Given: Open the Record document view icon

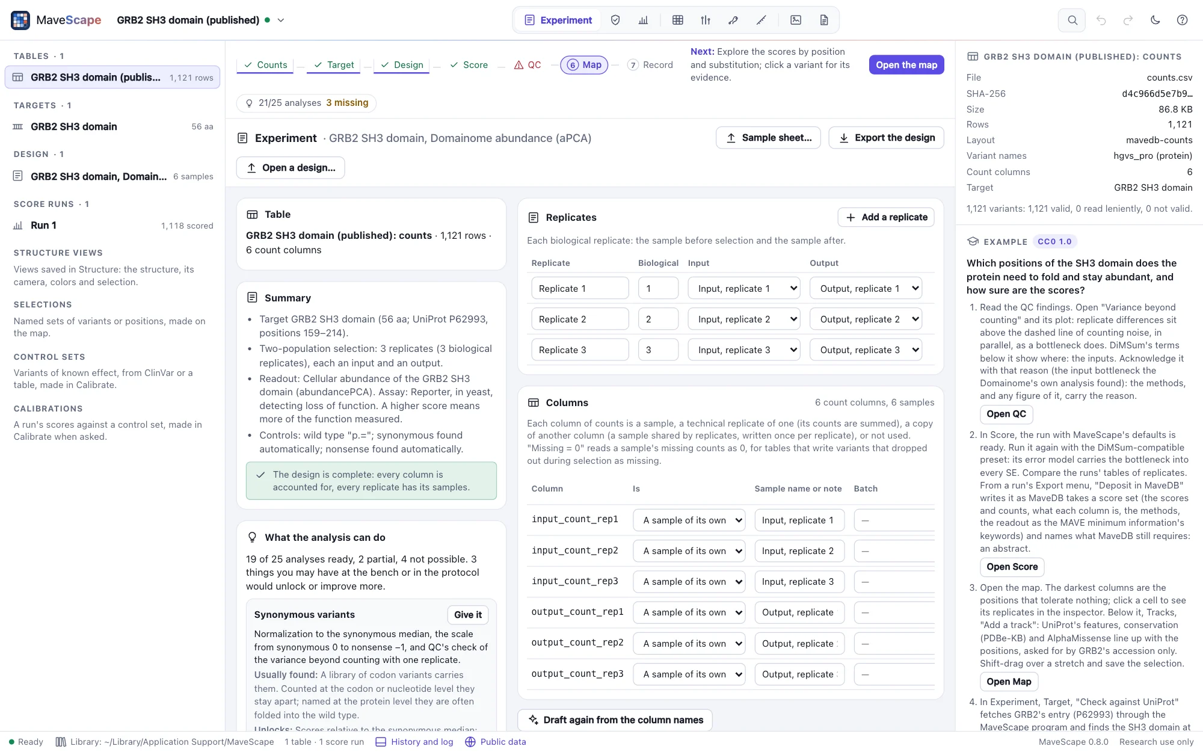Looking at the screenshot, I should 824,20.
